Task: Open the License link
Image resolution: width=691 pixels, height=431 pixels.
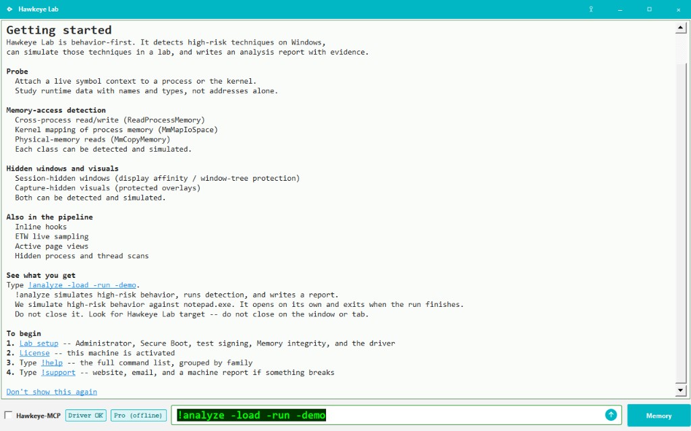Action: (34, 353)
